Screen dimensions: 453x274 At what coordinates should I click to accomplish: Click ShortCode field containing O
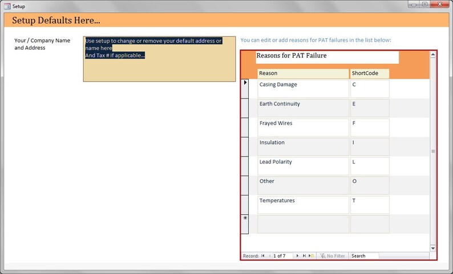coord(370,186)
